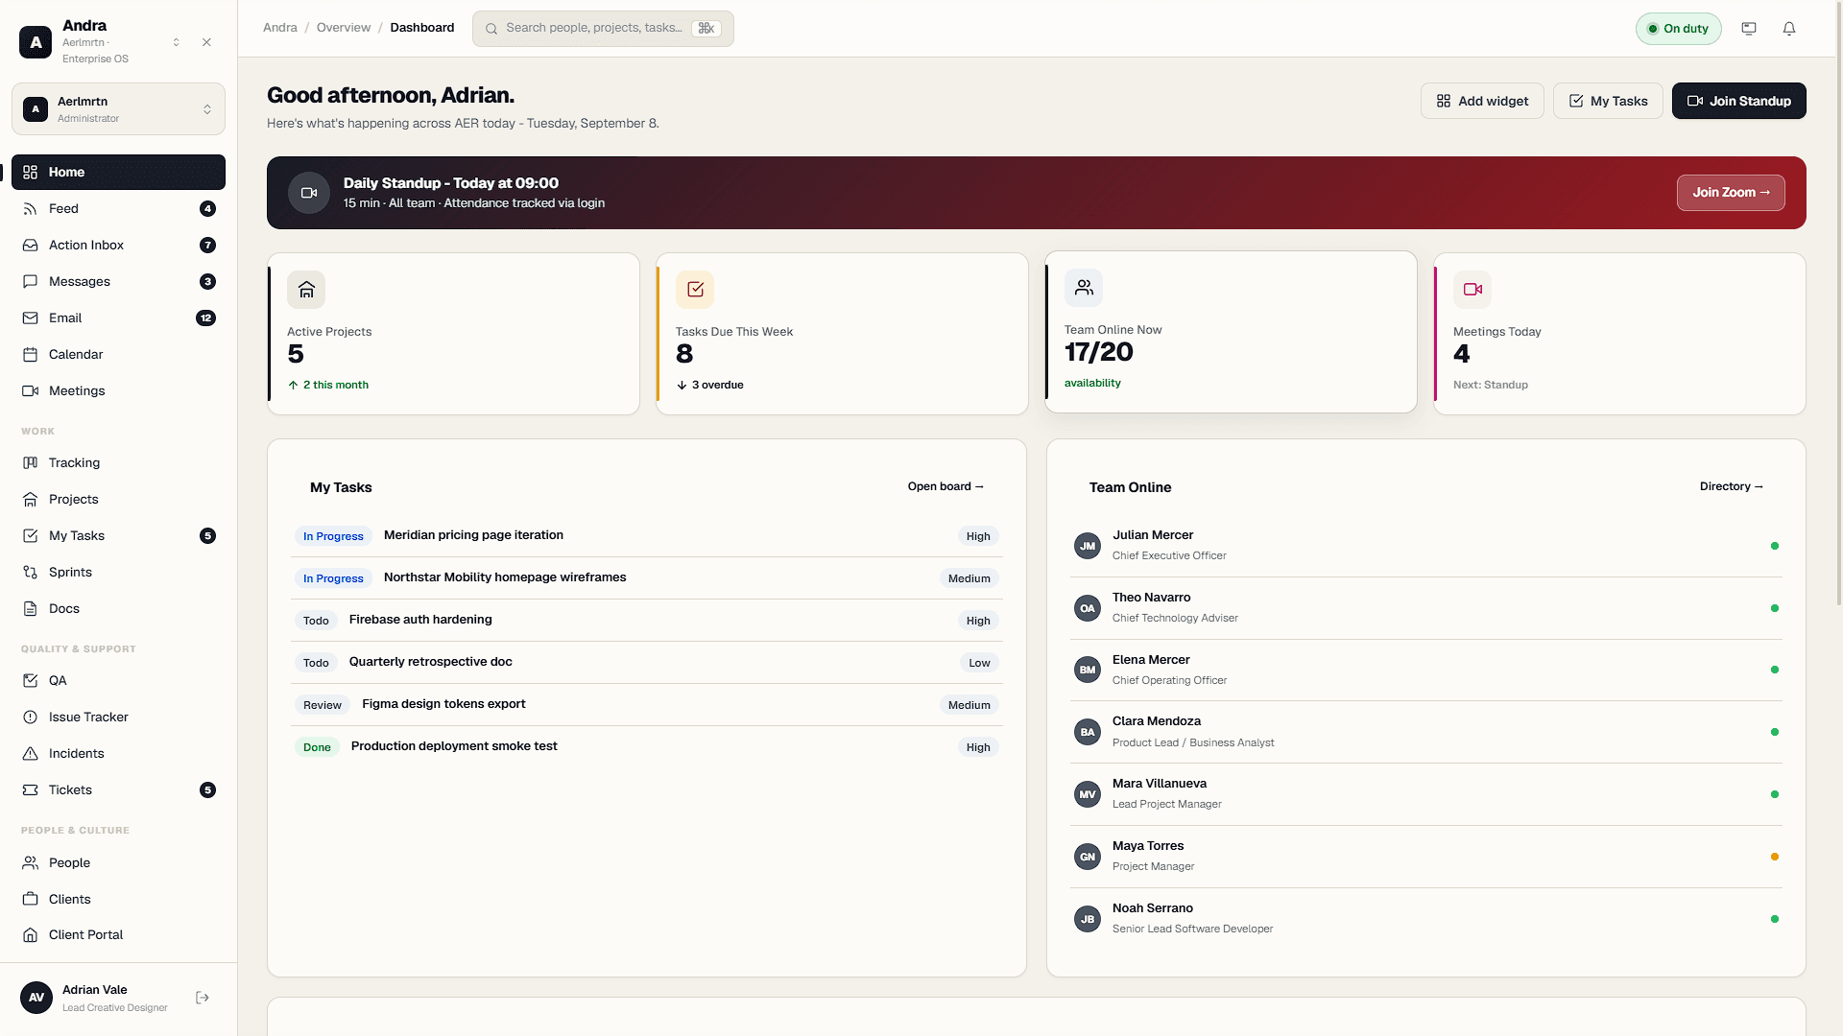Click the screen monitor icon in header

point(1749,29)
